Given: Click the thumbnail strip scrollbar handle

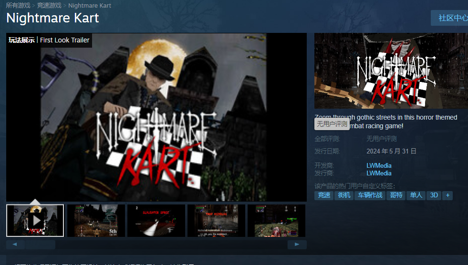Looking at the screenshot, I should [x=40, y=245].
